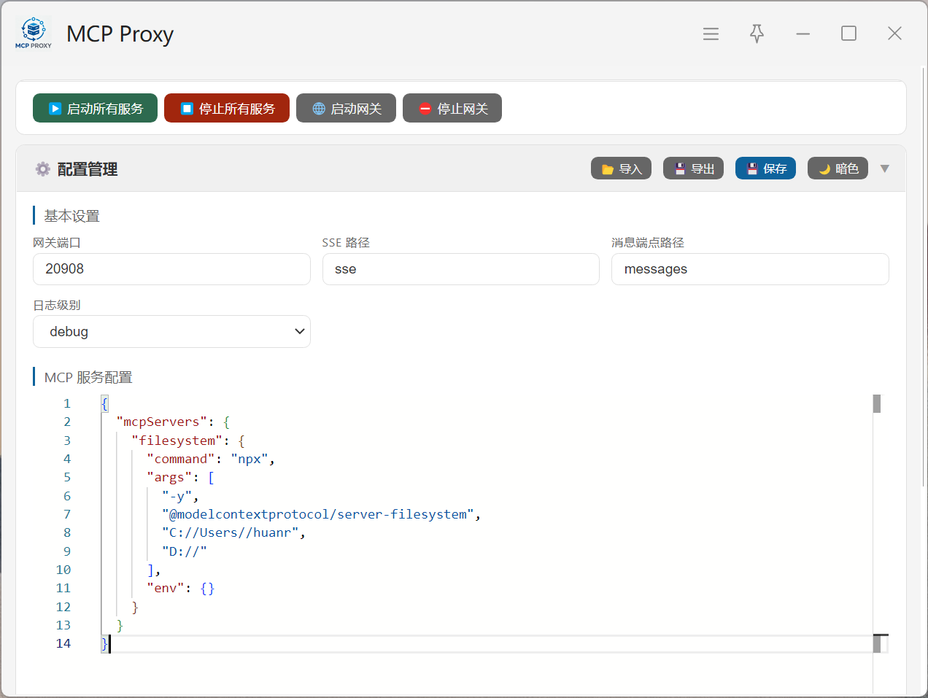The image size is (928, 698).
Task: Toggle dark theme with 暗色 button
Action: pyautogui.click(x=838, y=168)
